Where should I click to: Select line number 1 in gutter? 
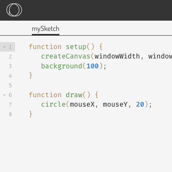(10, 47)
